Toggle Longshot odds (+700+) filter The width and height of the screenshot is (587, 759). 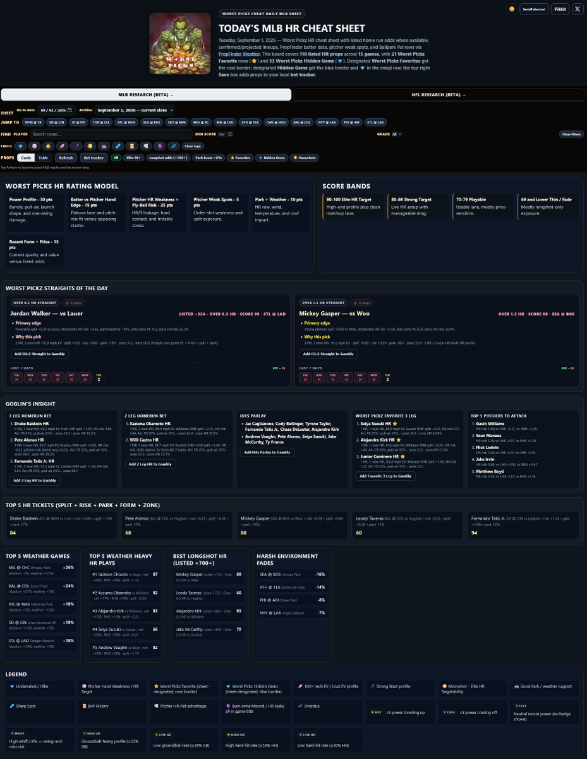pos(168,157)
